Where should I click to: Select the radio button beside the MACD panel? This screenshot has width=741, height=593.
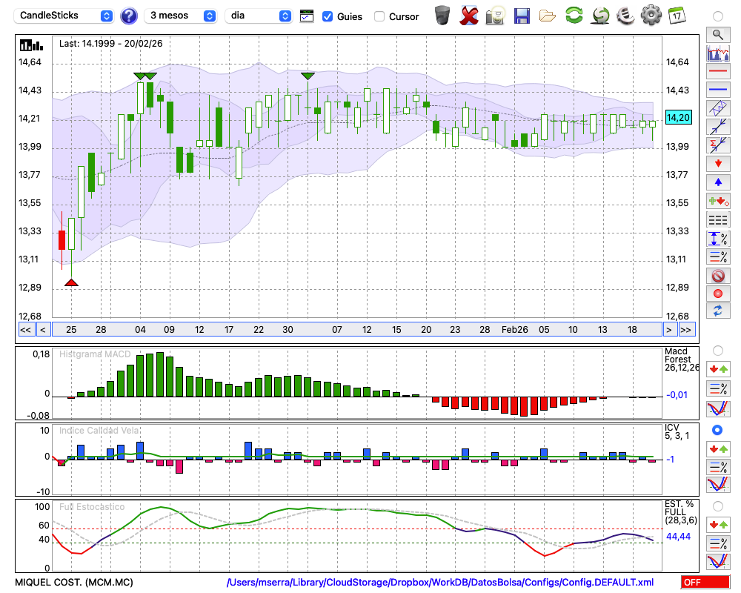(x=717, y=350)
